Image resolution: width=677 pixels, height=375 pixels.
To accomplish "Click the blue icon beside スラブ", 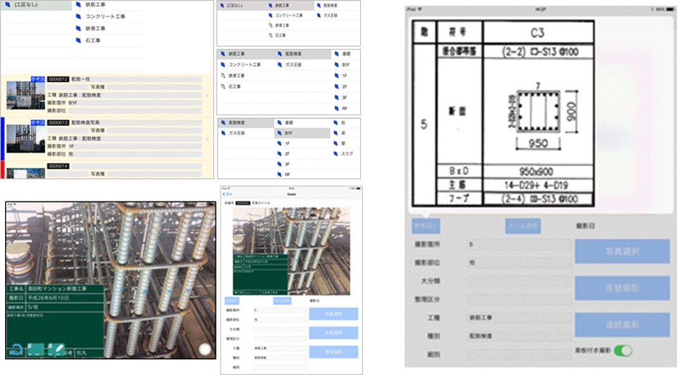I will 335,153.
